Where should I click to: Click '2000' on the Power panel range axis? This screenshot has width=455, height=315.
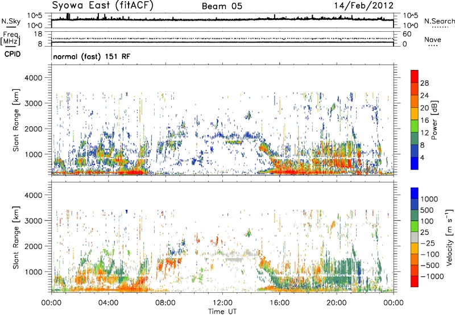click(x=34, y=129)
